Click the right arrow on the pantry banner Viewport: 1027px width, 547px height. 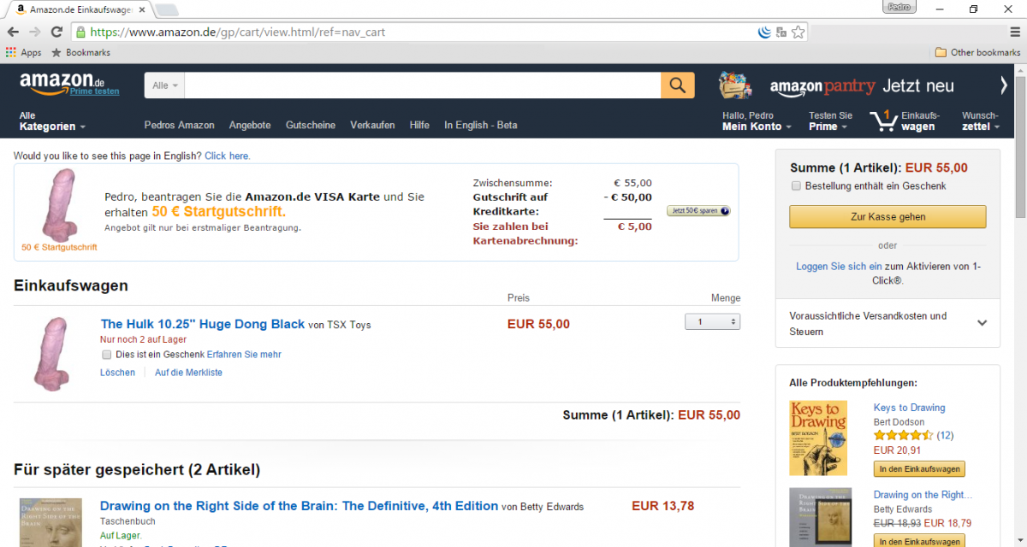click(x=1003, y=85)
